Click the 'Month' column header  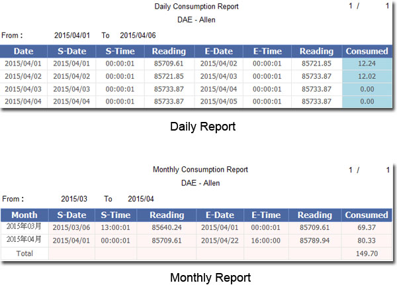[x=24, y=215]
